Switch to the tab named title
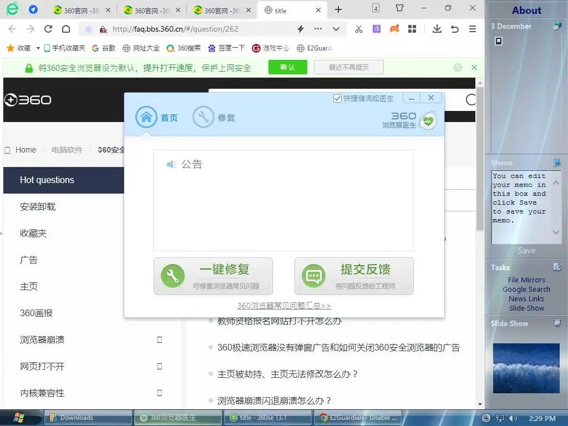Image resolution: width=568 pixels, height=426 pixels. click(293, 10)
